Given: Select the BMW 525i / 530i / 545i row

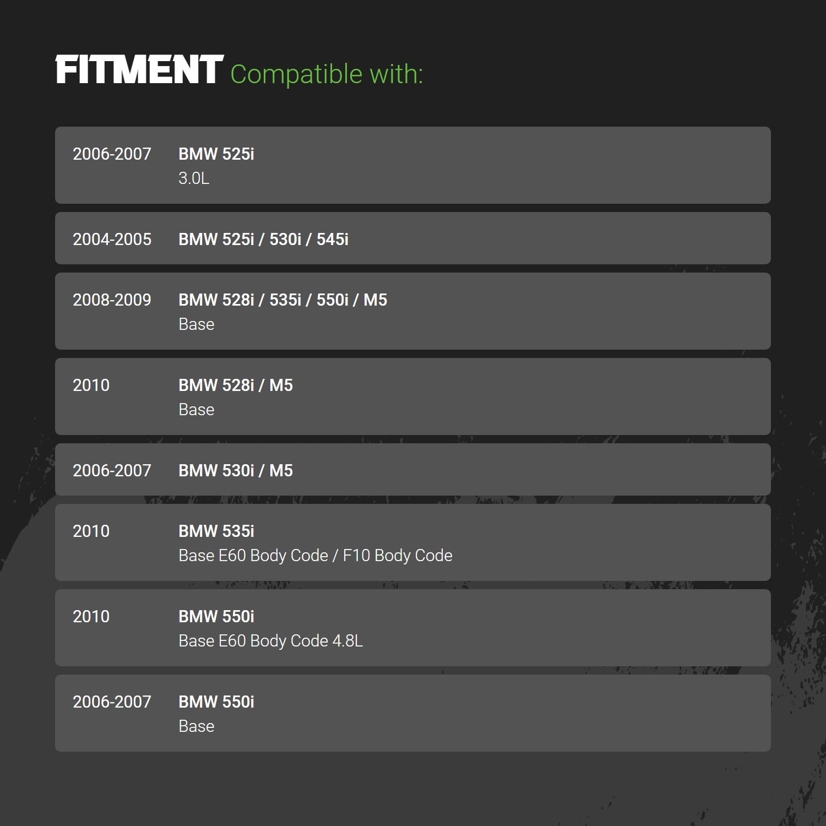Looking at the screenshot, I should pyautogui.click(x=413, y=238).
